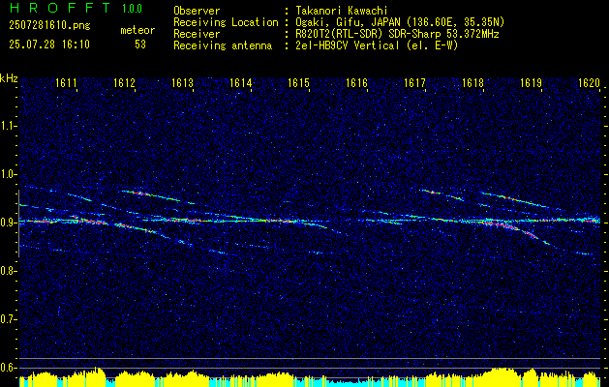Click the 1611 time marker
The height and width of the screenshot is (387, 609).
(66, 82)
